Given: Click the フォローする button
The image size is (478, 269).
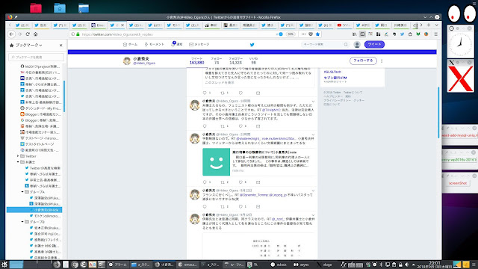Looking at the screenshot, I should click(x=363, y=61).
